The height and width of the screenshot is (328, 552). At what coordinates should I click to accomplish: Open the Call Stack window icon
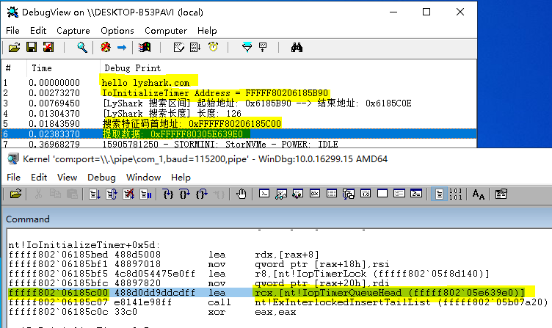pos(349,194)
